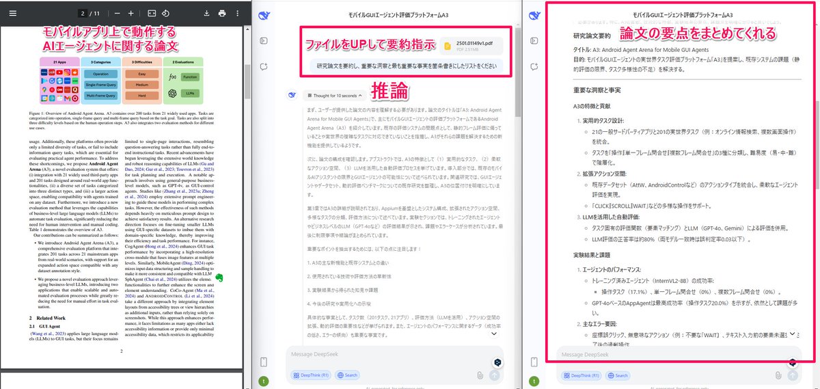
Task: Download the PDF file
Action: pos(206,13)
